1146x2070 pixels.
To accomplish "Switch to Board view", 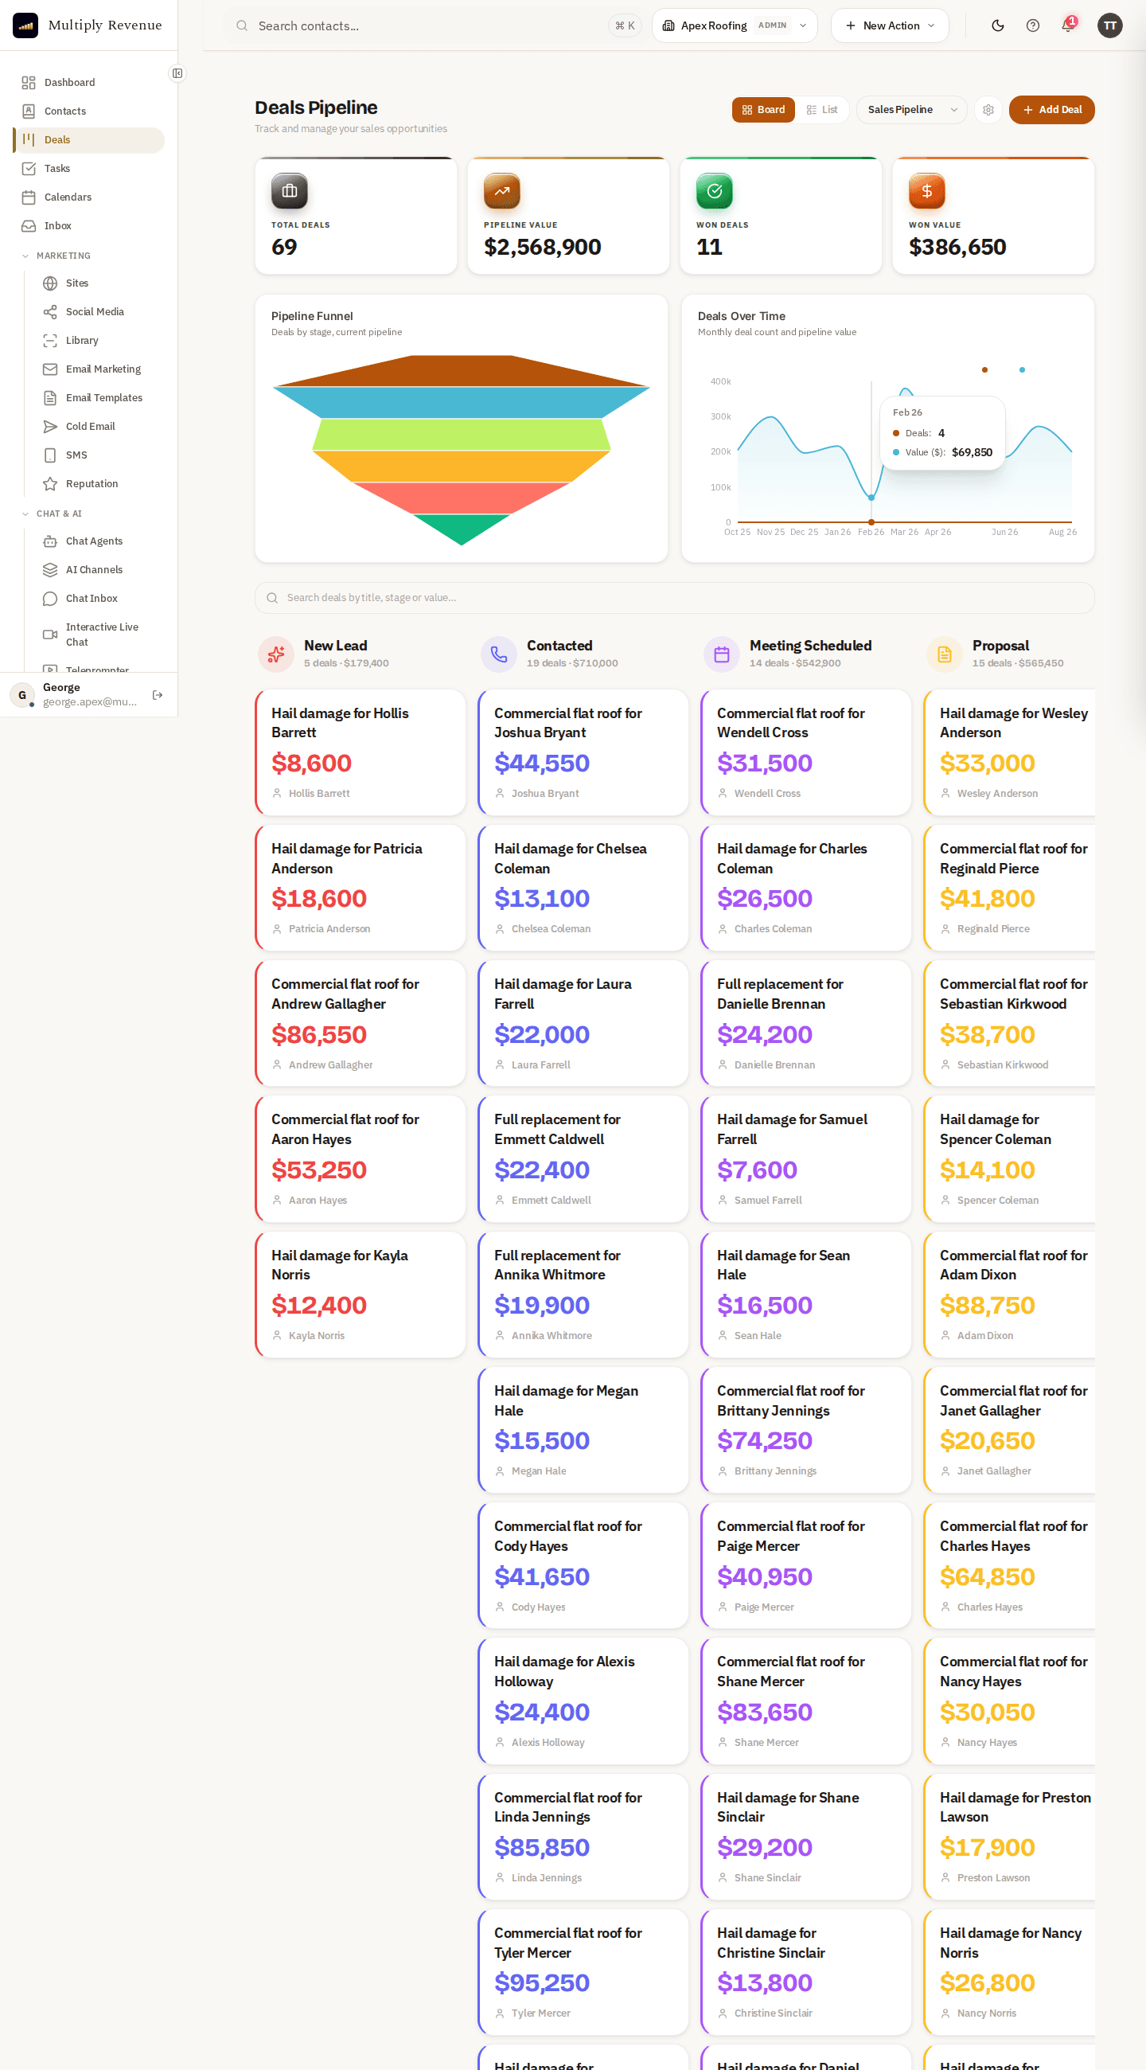I will click(x=763, y=110).
